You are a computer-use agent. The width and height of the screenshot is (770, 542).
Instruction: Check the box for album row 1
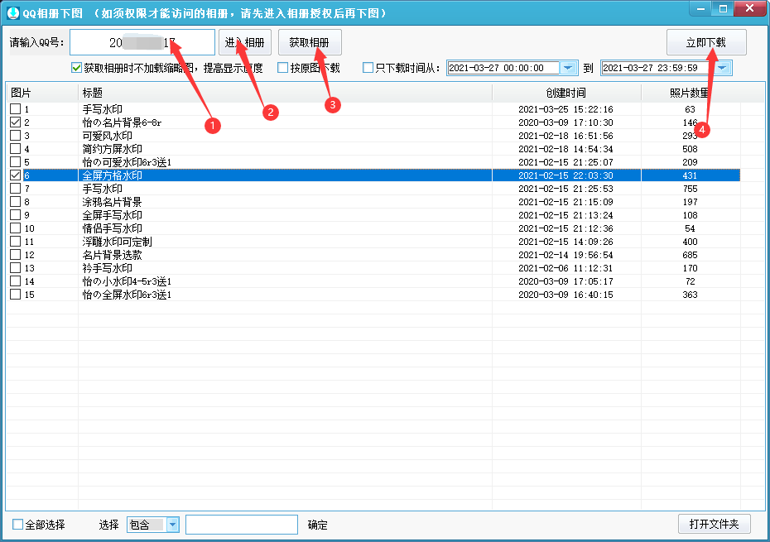point(15,109)
